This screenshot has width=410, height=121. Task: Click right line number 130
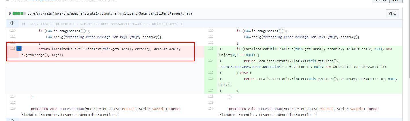click(211, 109)
